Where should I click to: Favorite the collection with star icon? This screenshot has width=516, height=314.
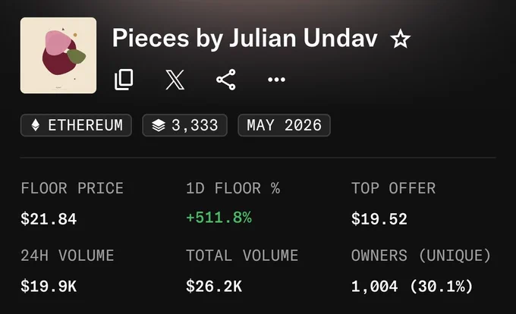pyautogui.click(x=400, y=39)
